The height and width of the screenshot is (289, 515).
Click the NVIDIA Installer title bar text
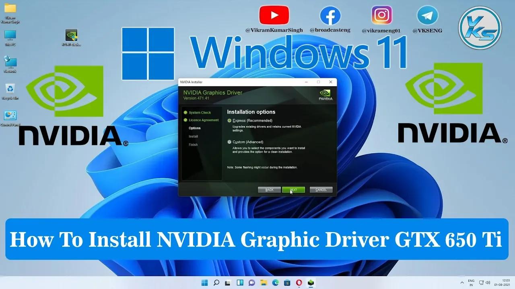[191, 82]
